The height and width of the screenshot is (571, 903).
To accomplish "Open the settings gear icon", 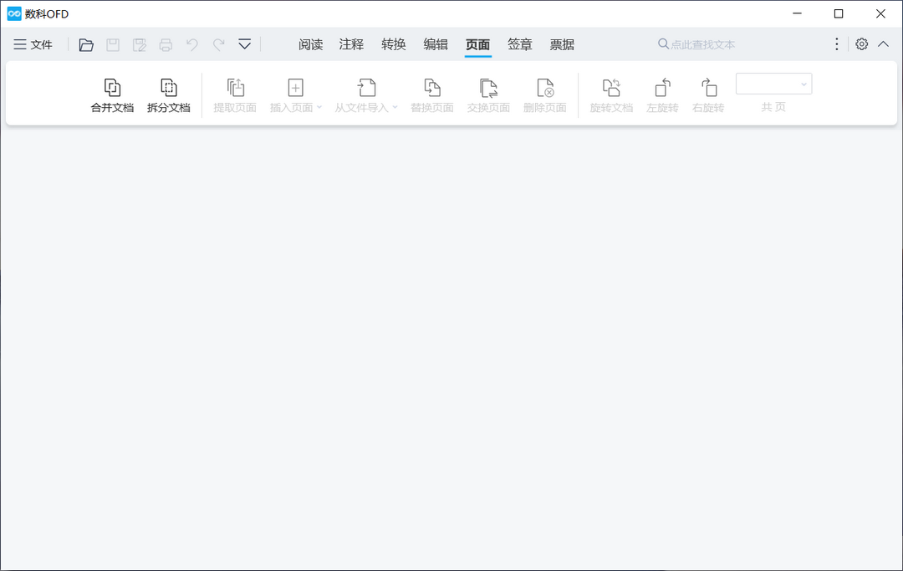I will coord(861,44).
